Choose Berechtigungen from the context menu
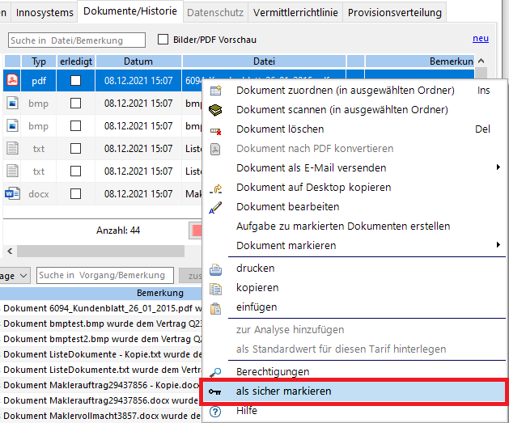This screenshot has width=509, height=423. (273, 372)
